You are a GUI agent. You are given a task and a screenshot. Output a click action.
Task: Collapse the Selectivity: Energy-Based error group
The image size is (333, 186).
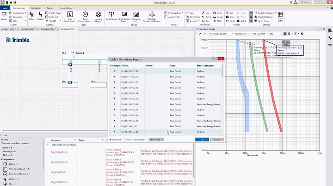point(48,145)
